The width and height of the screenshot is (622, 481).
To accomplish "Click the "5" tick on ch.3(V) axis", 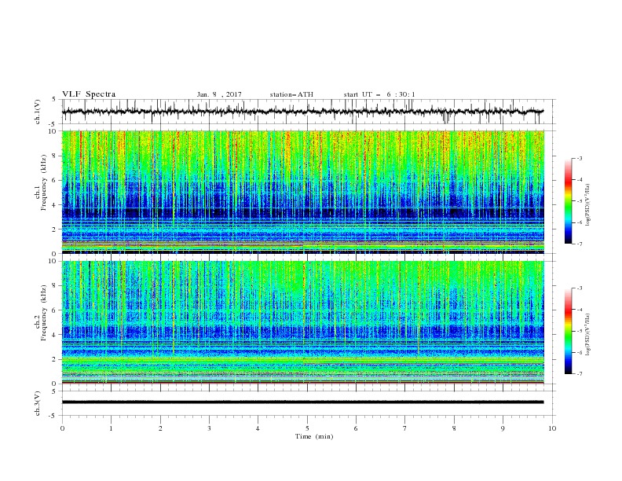I will (54, 391).
